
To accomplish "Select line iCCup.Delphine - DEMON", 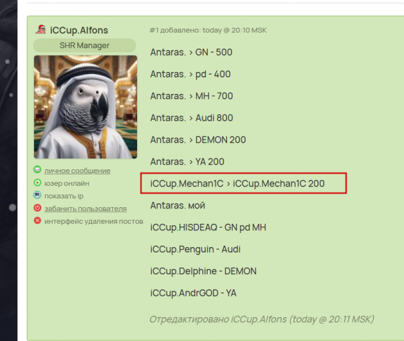I will tap(203, 272).
